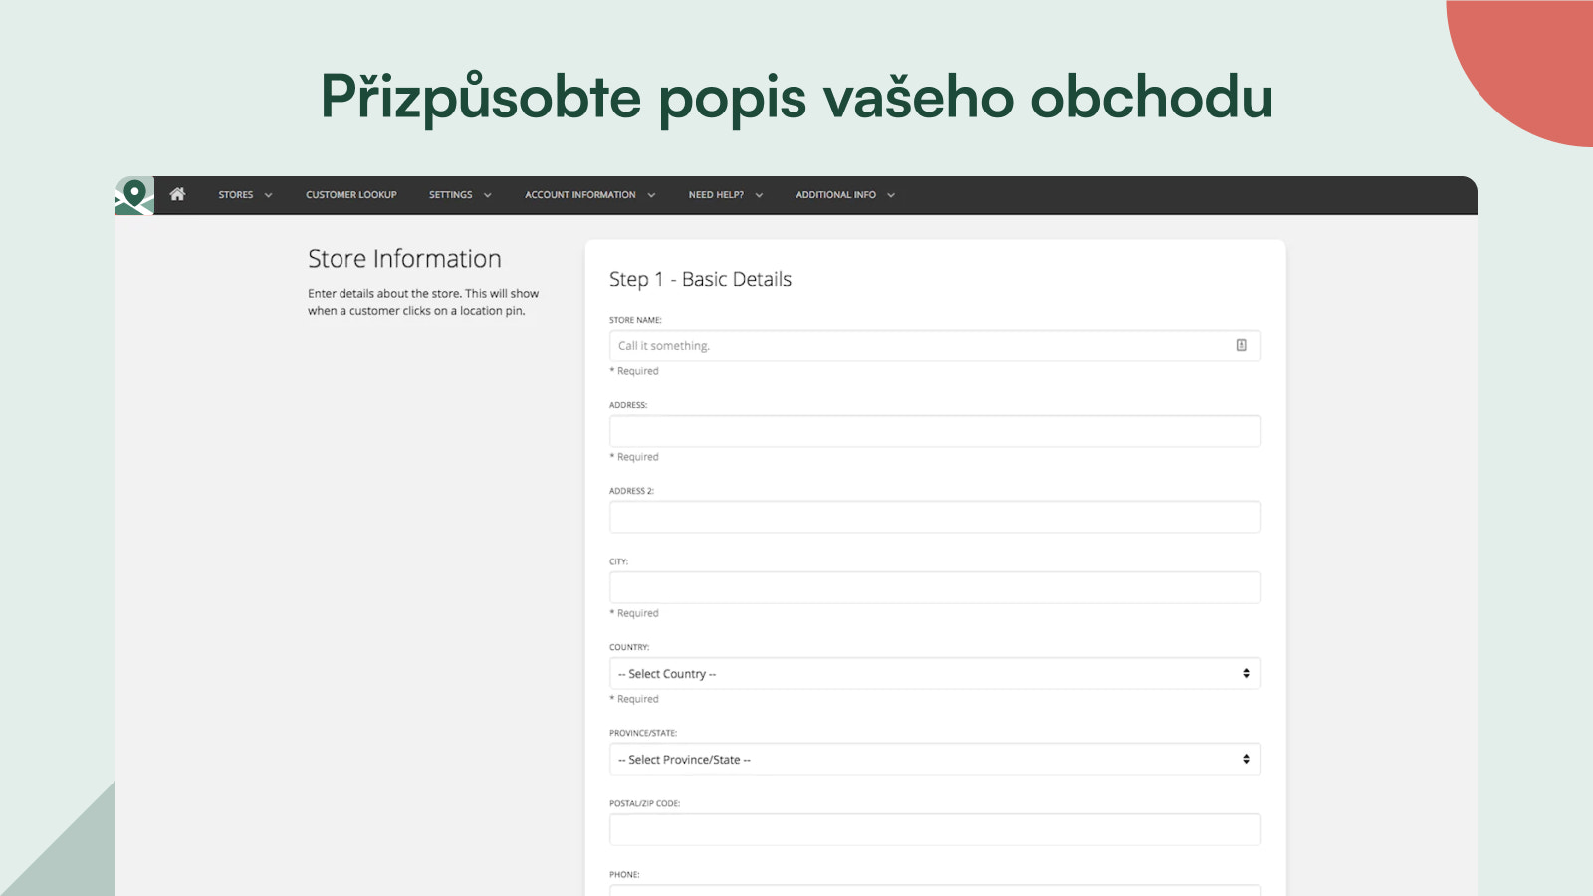1593x896 pixels.
Task: Expand the Settings chevron arrow
Action: point(487,195)
